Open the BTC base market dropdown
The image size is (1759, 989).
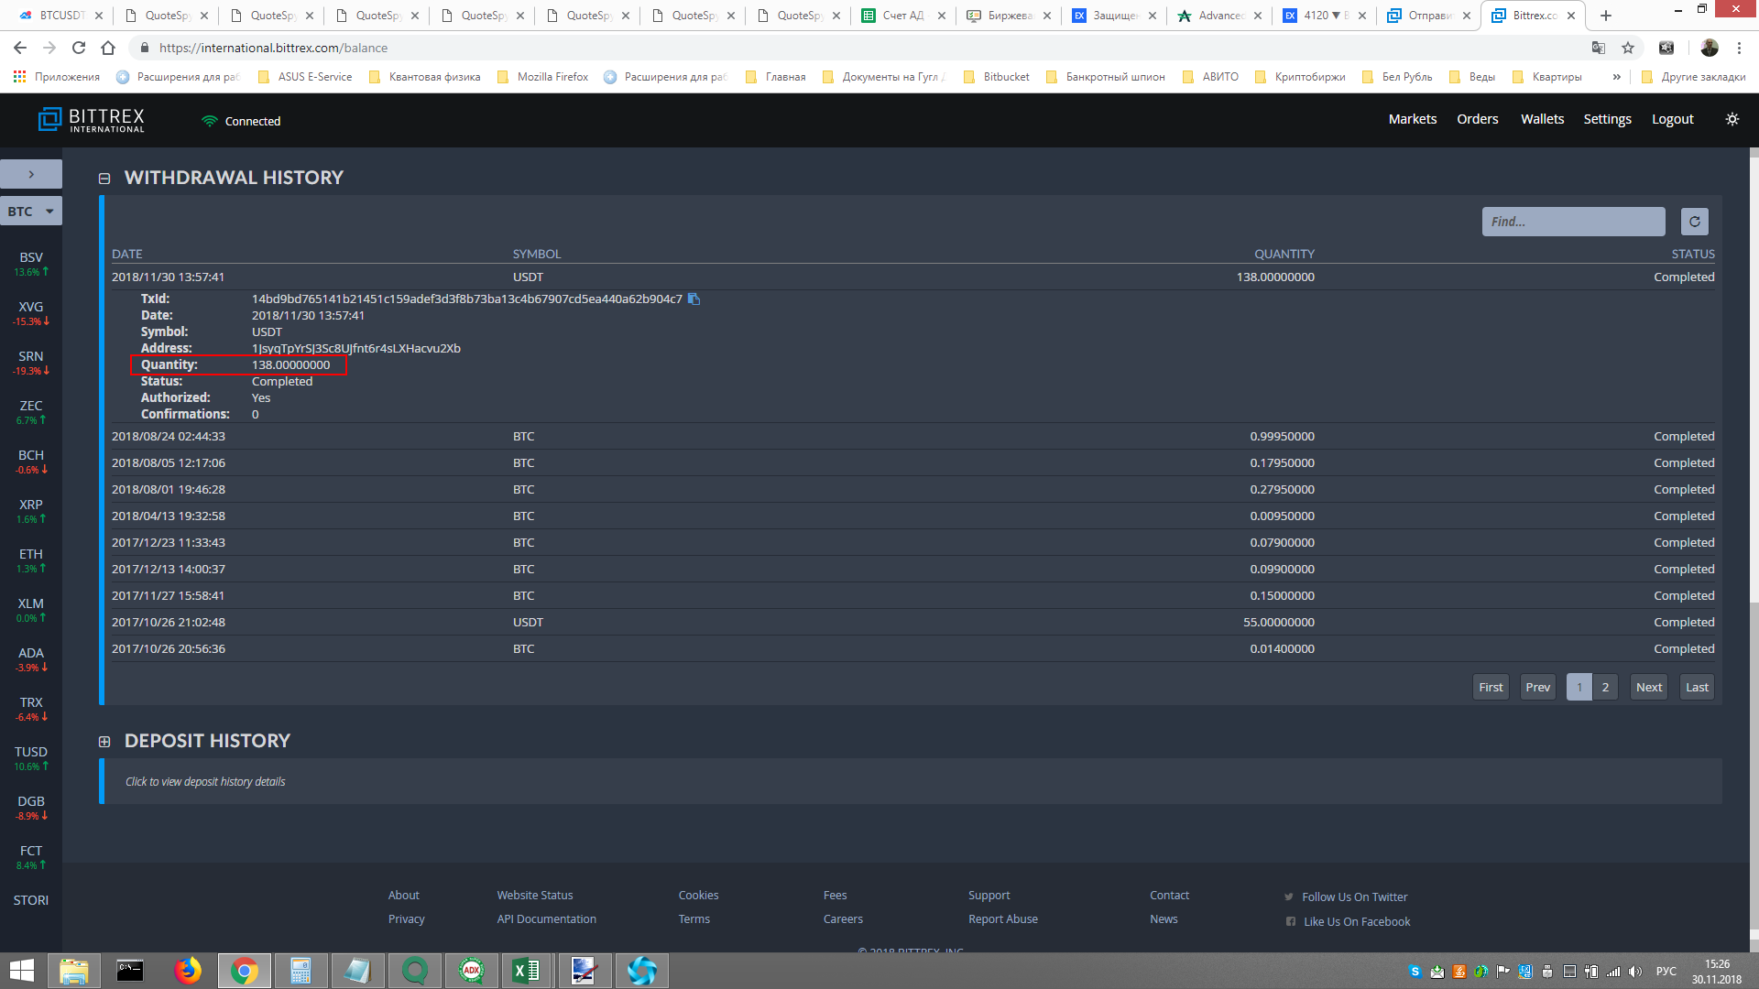pos(31,212)
